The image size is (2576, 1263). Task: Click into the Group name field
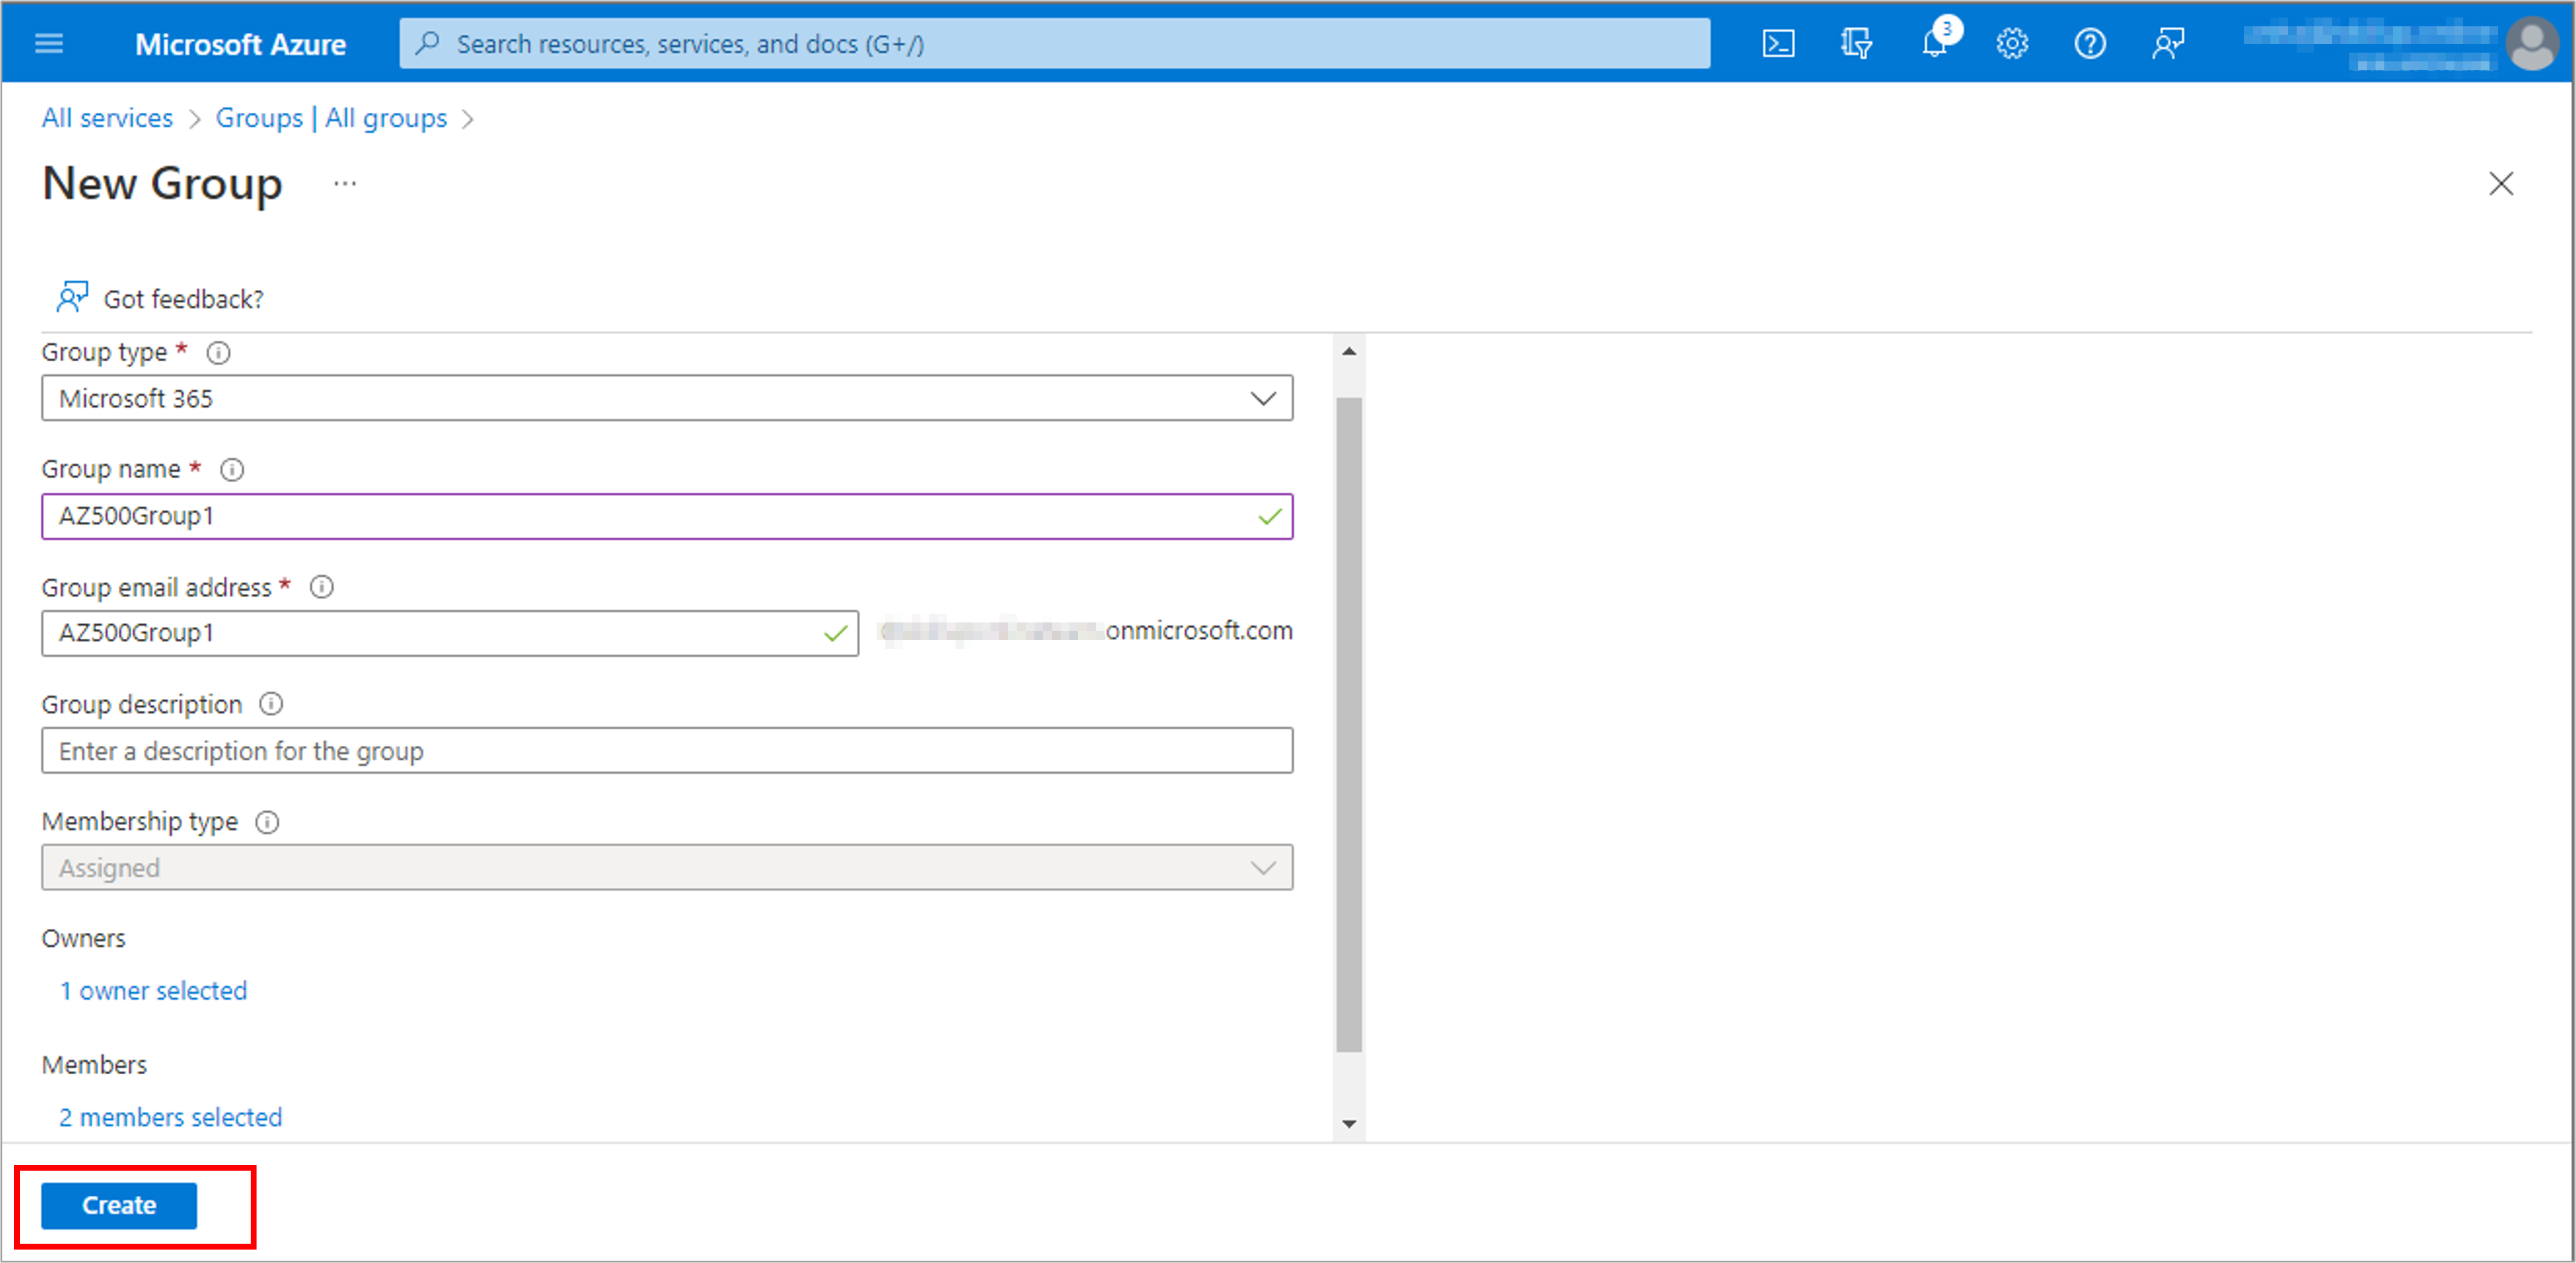(x=667, y=516)
